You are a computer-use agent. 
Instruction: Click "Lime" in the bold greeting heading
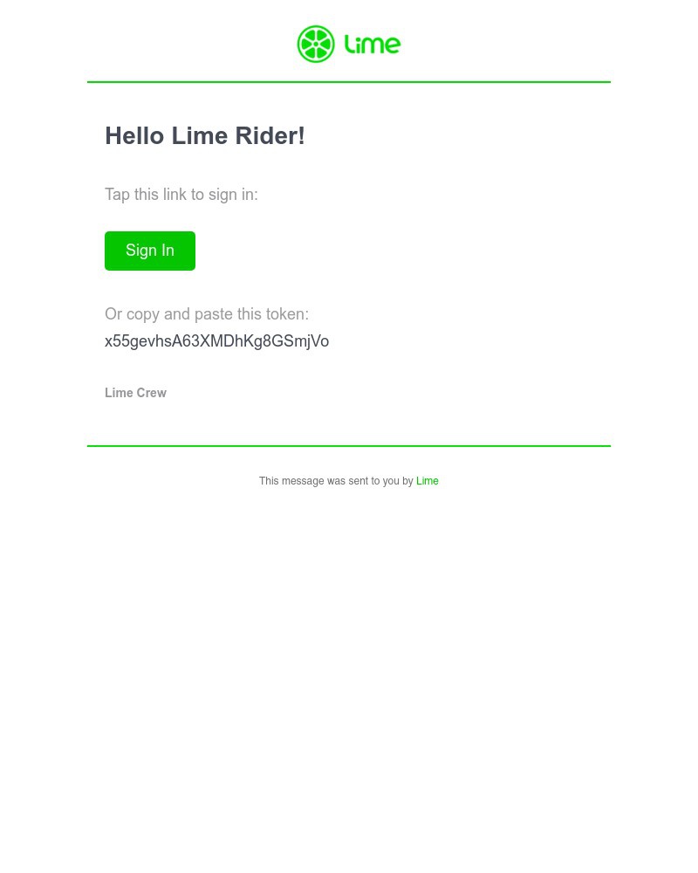200,136
